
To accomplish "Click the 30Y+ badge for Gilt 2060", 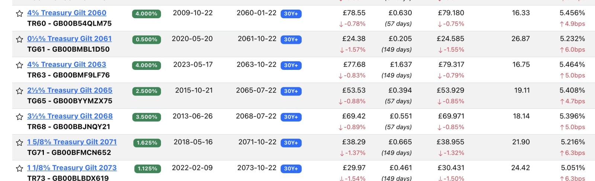I will 291,14.
